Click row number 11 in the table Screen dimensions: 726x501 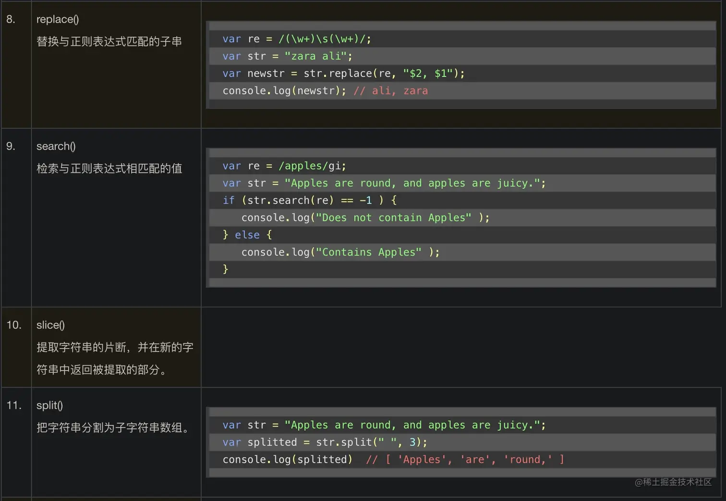[14, 405]
